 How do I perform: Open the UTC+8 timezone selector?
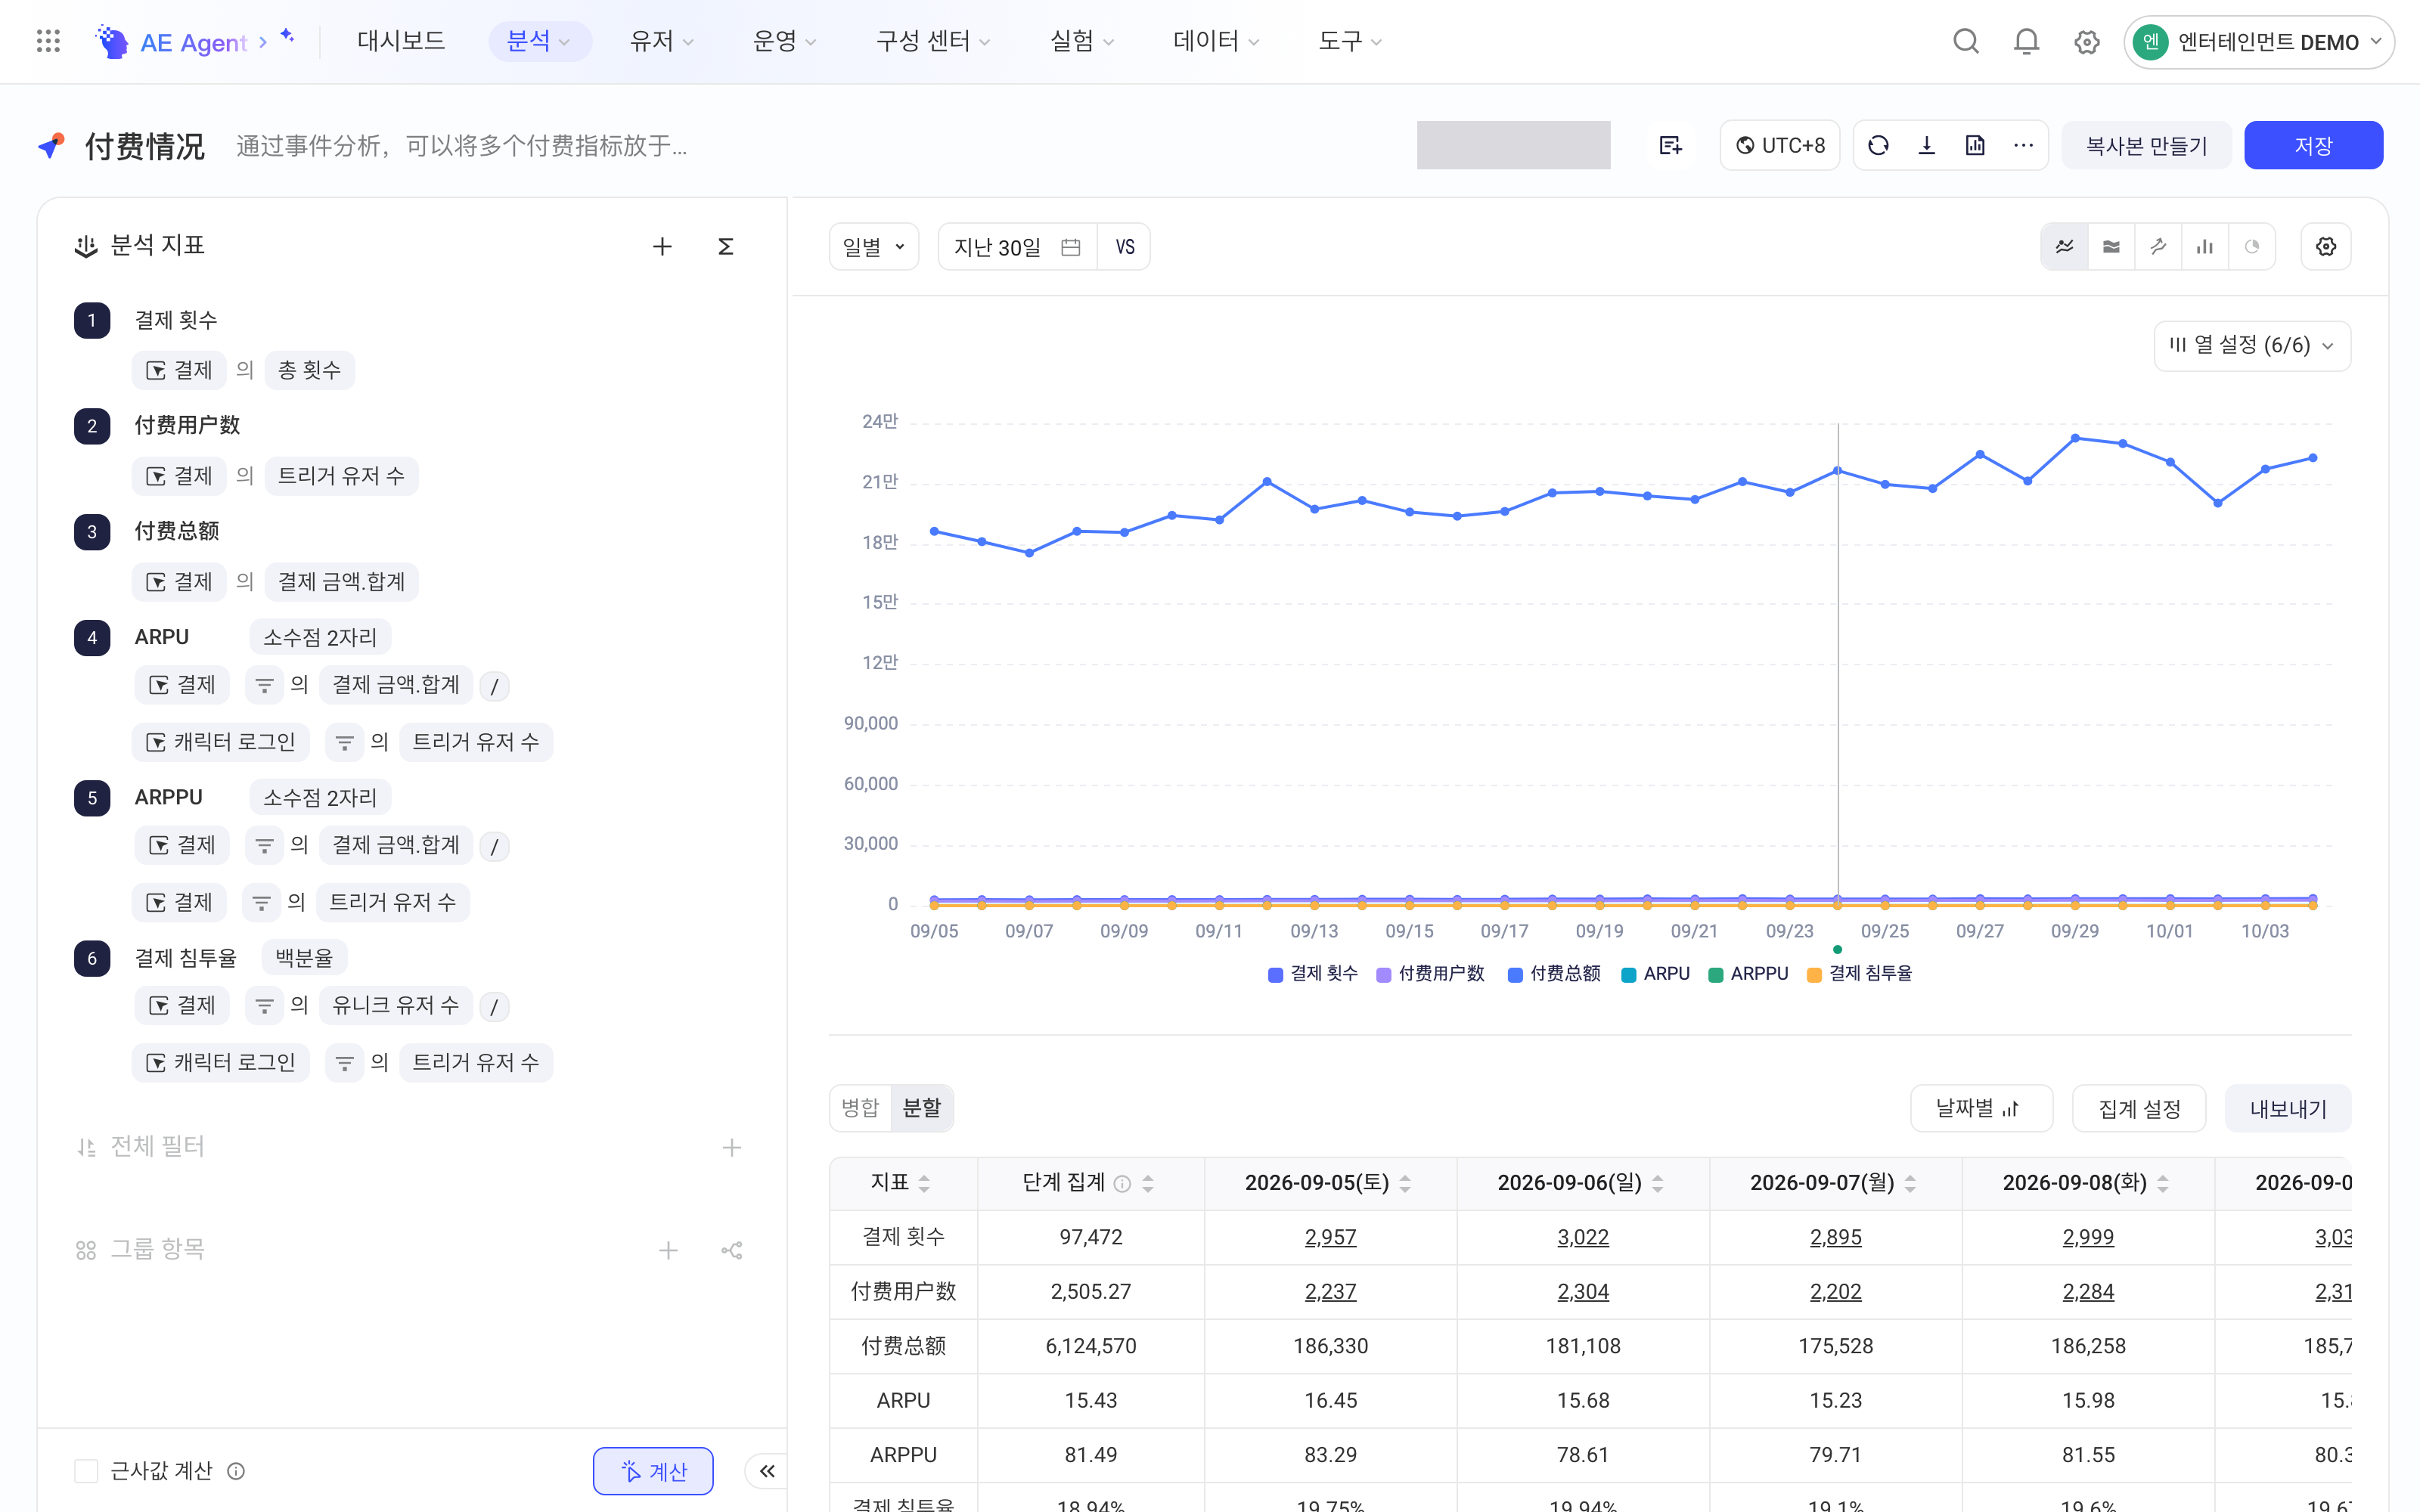coord(1780,146)
